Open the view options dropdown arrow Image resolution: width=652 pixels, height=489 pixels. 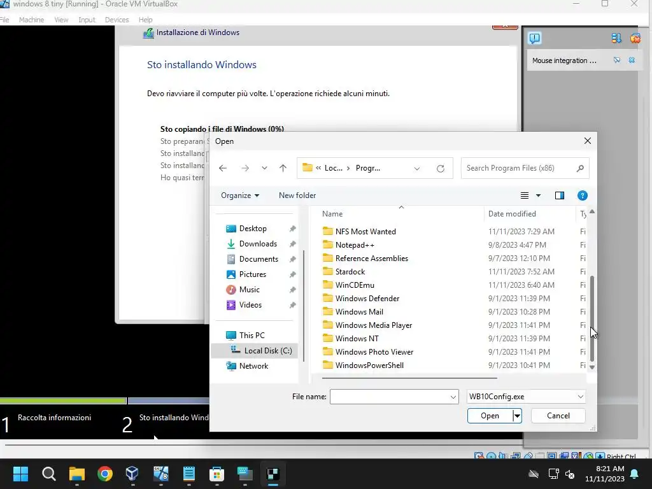click(x=538, y=195)
